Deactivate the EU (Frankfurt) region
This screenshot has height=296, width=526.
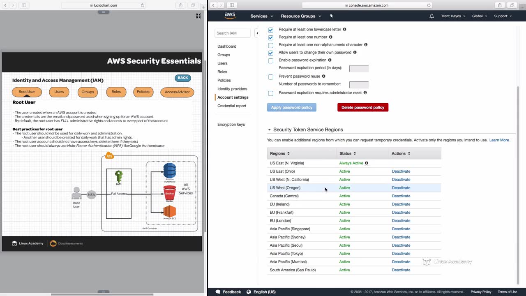(401, 213)
